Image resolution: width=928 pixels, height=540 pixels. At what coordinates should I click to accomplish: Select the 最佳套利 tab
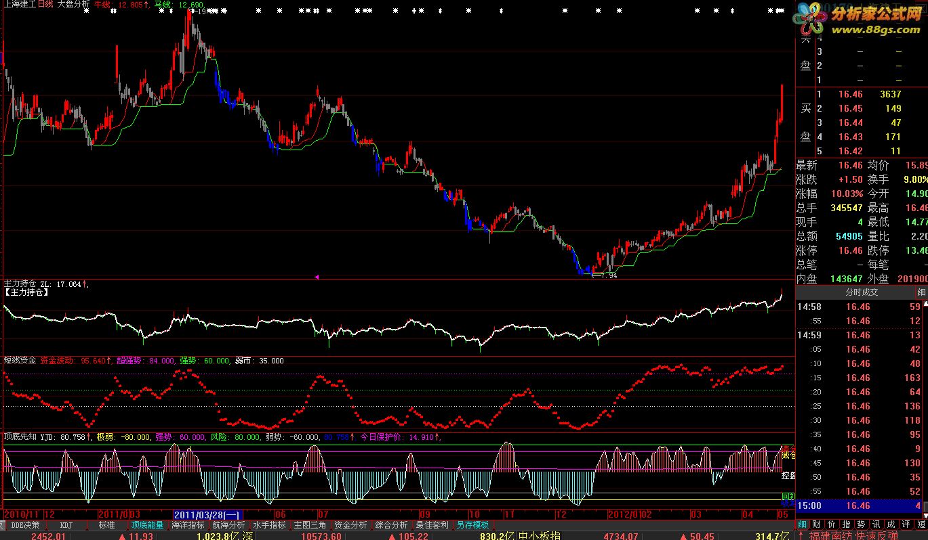(x=432, y=524)
